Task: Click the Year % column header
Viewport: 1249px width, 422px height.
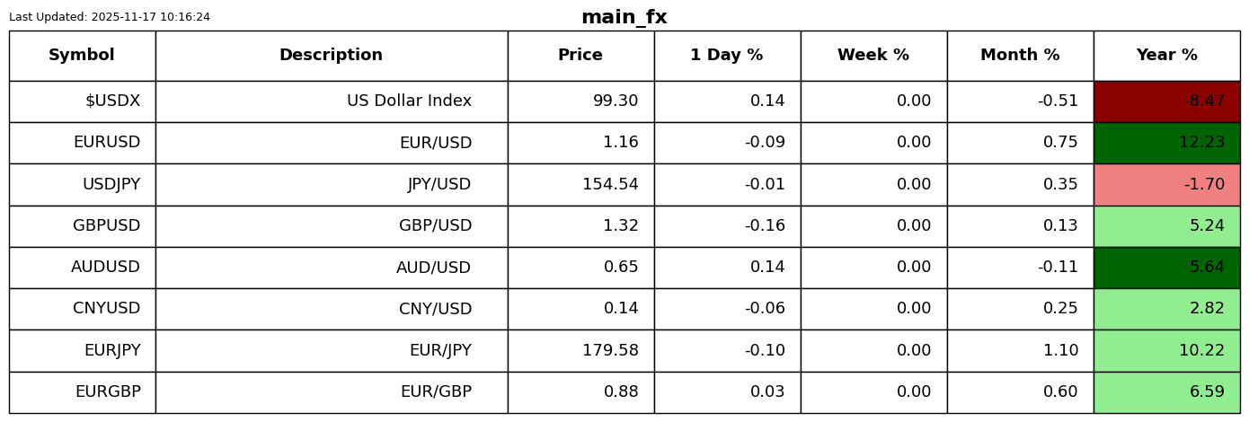Action: pyautogui.click(x=1166, y=56)
